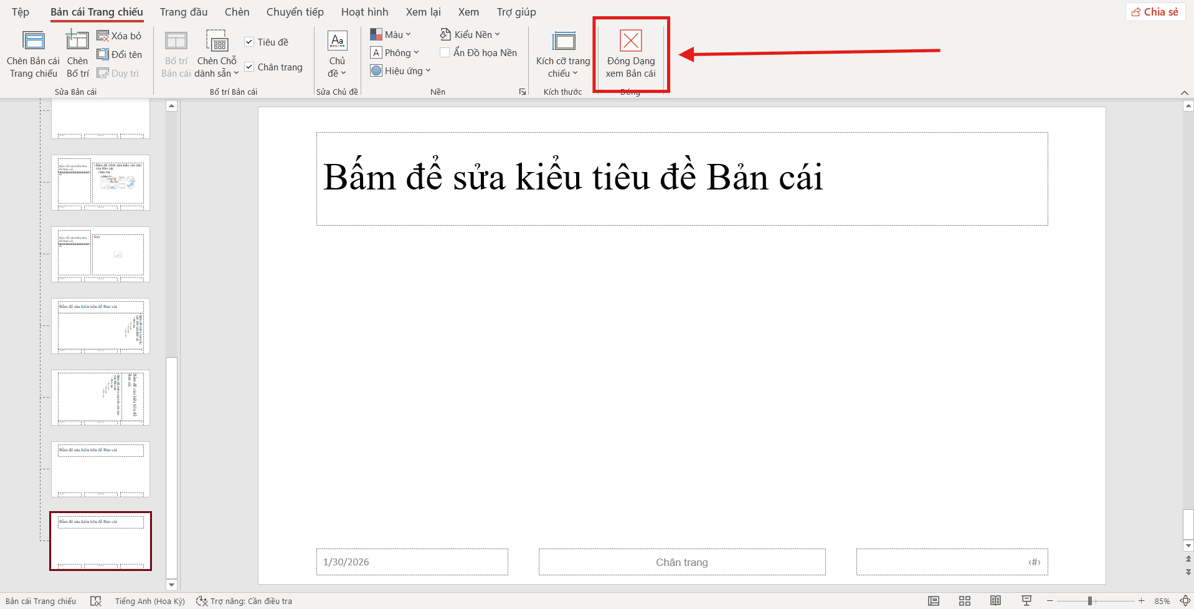Open the Kiểu Nền styles dropdown
This screenshot has height=609, width=1194.
pyautogui.click(x=470, y=34)
